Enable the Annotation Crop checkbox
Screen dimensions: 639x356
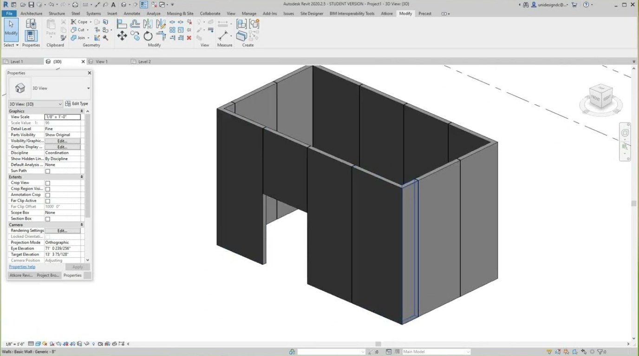click(47, 195)
